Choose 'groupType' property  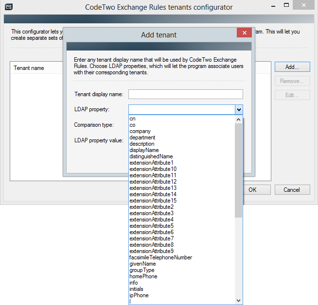pos(182,270)
